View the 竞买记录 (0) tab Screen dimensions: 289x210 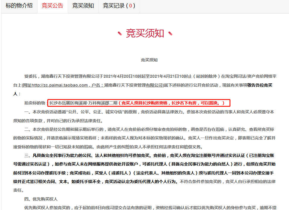pyautogui.click(x=119, y=6)
